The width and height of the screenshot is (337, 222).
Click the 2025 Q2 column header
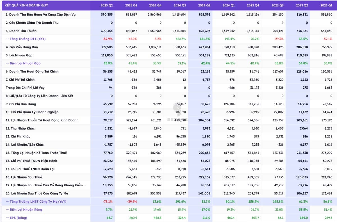(107, 5)
